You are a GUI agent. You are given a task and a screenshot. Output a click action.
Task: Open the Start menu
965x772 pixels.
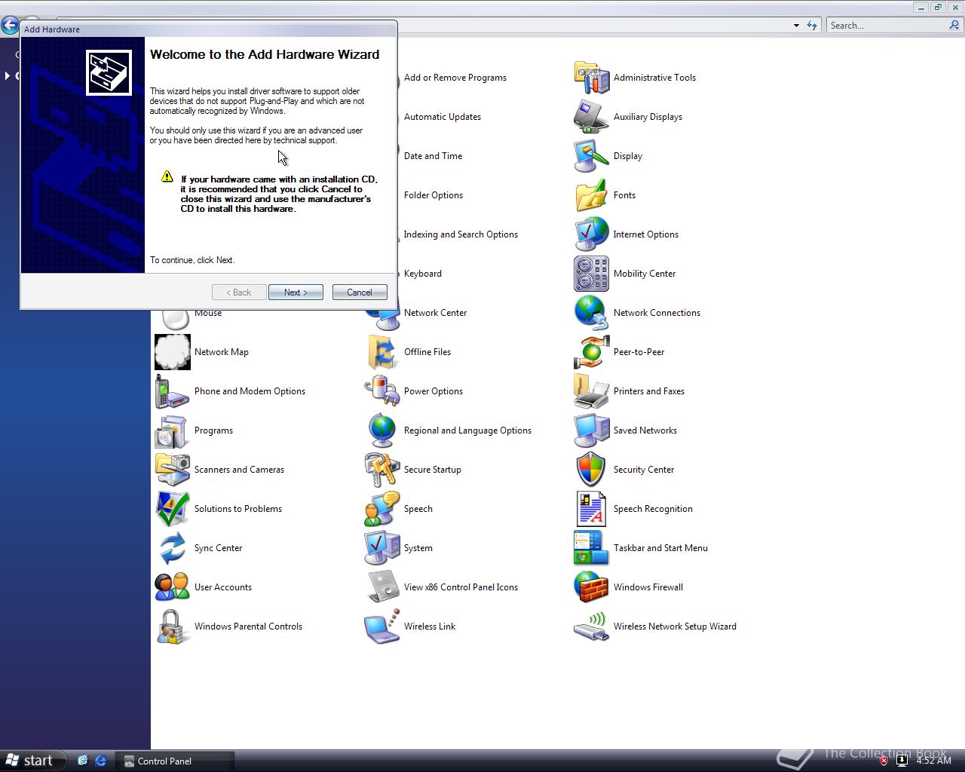tap(30, 761)
